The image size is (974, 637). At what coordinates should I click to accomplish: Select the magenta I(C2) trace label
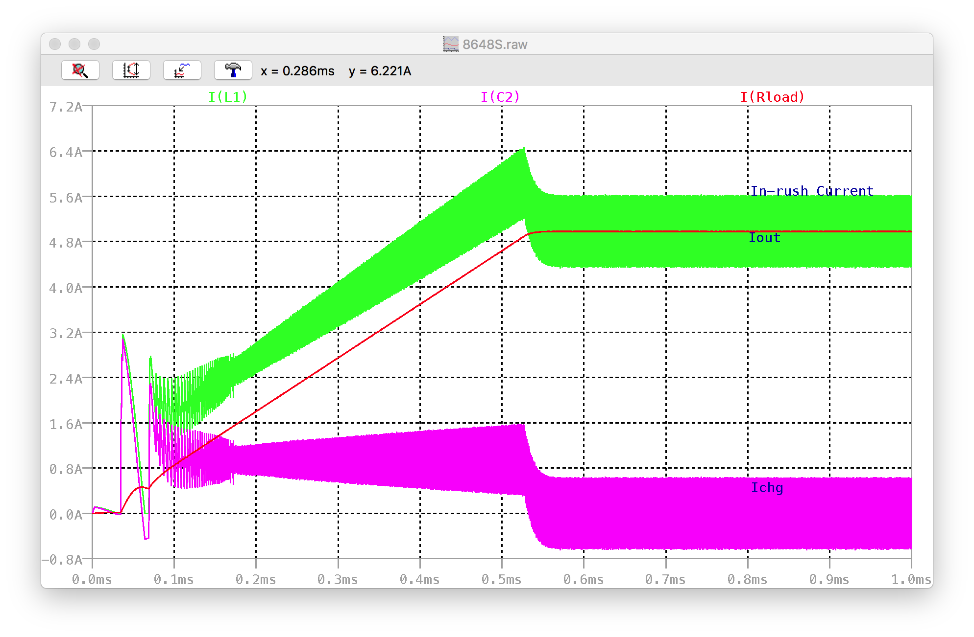tap(500, 97)
